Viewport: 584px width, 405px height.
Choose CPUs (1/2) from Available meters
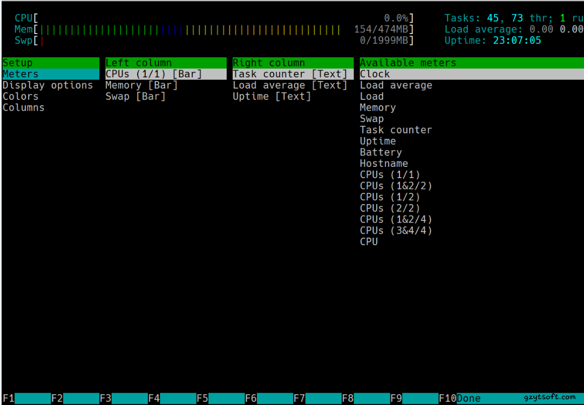[390, 197]
